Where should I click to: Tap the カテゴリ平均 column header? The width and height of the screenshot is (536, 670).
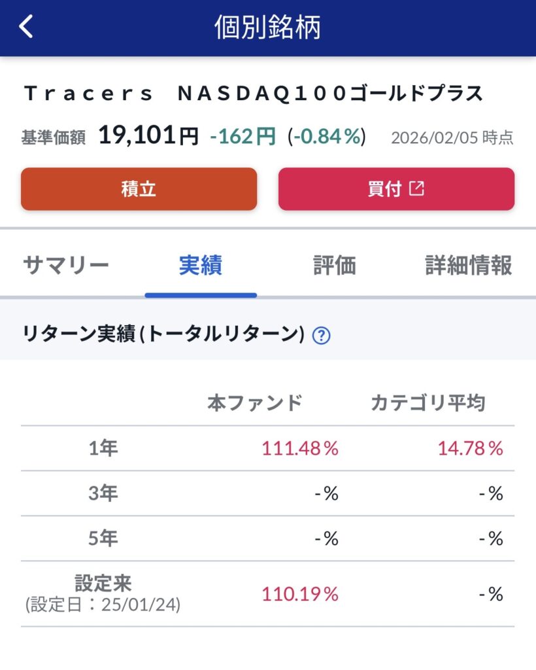pos(427,403)
